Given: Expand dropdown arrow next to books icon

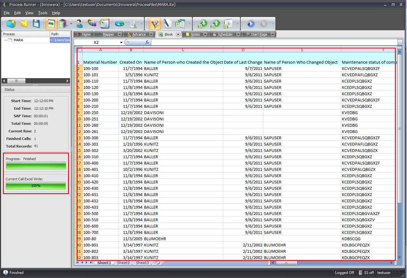Looking at the screenshot, I should 71,24.
